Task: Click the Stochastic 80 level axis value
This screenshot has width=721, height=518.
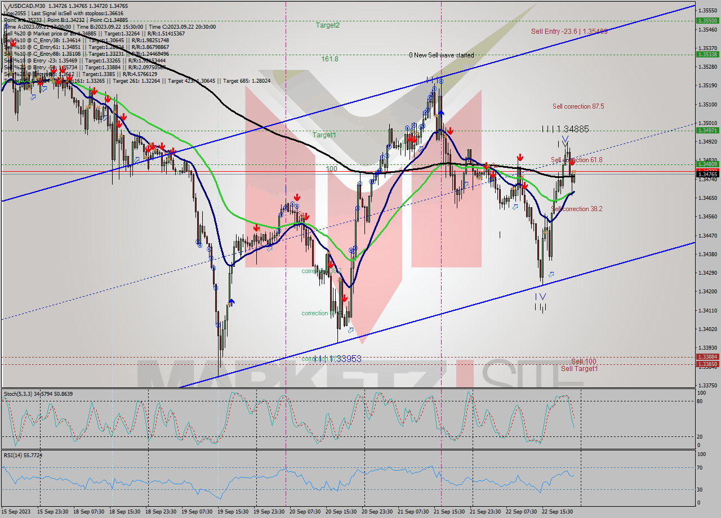Action: coord(701,401)
